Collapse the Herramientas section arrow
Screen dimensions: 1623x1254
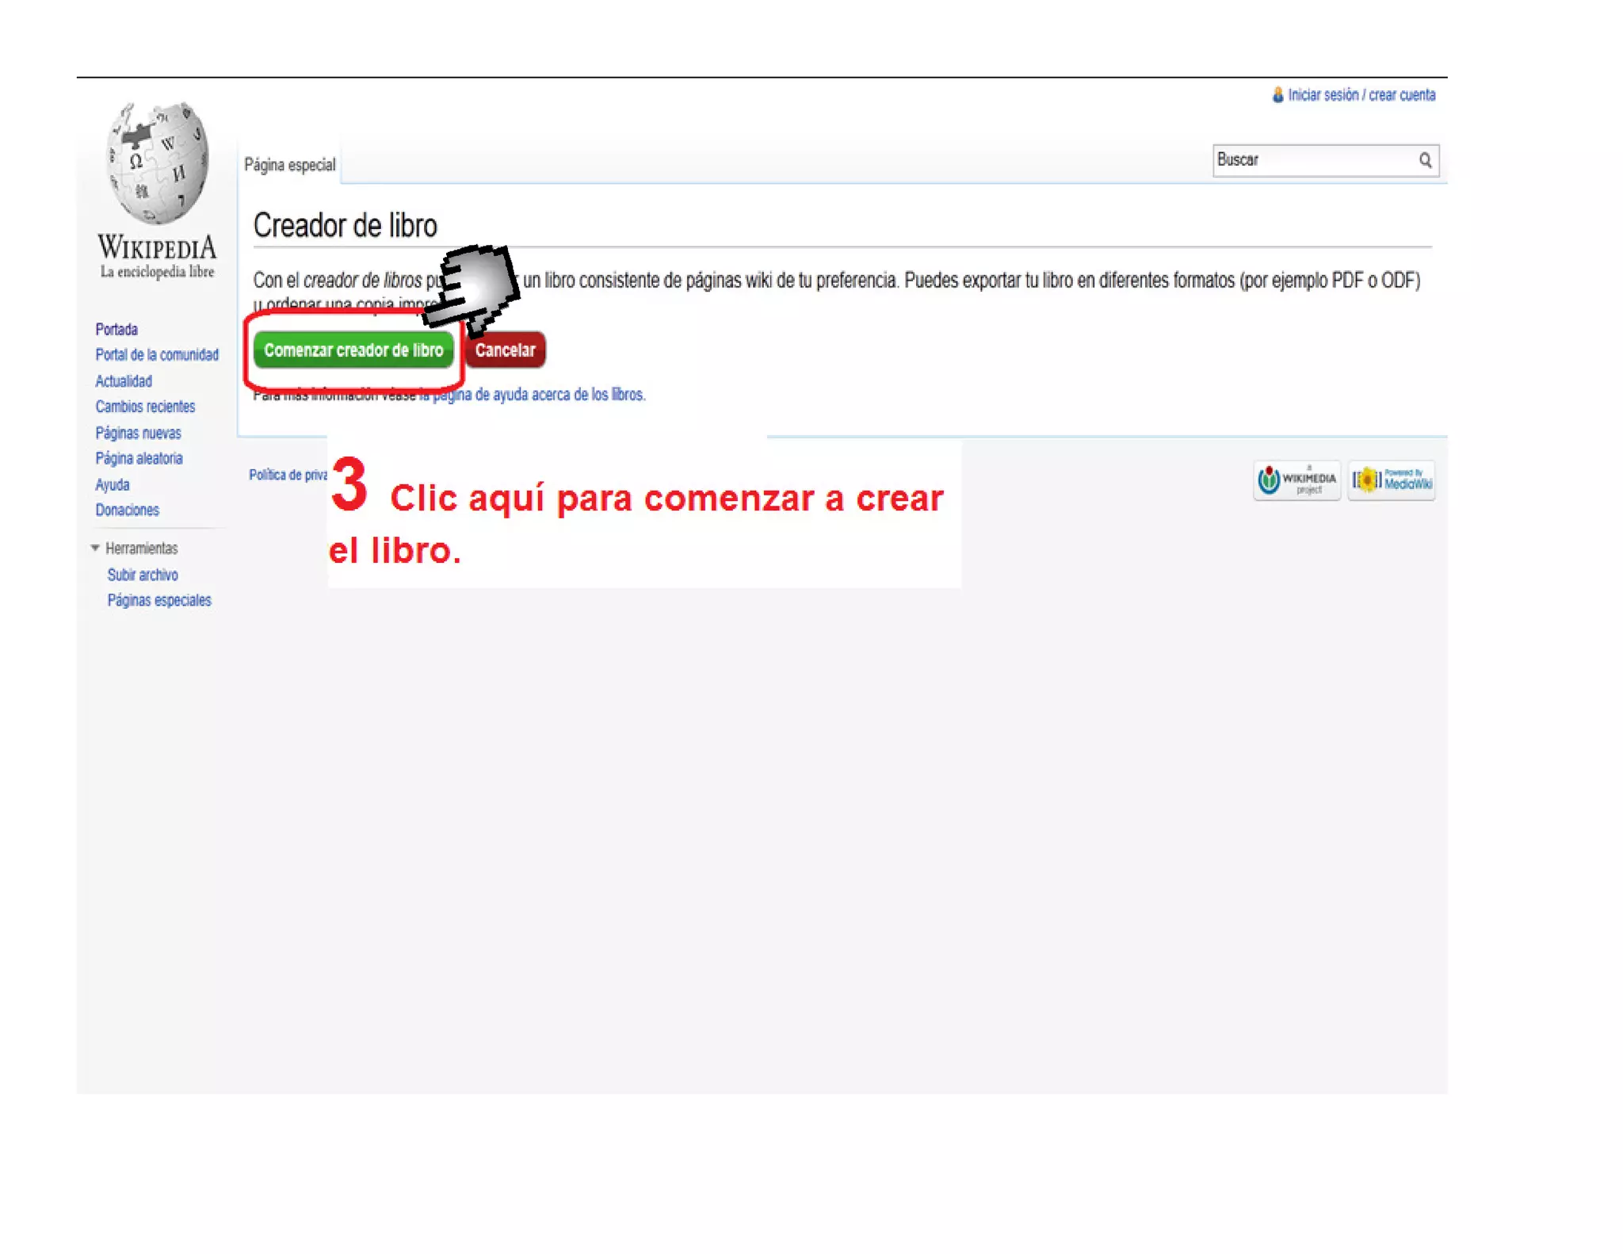click(x=95, y=548)
